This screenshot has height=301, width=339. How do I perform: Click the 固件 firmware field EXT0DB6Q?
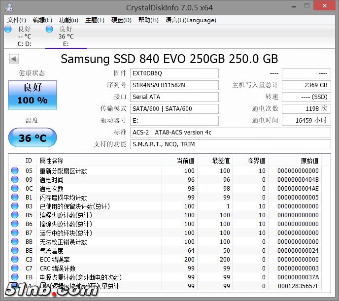174,73
